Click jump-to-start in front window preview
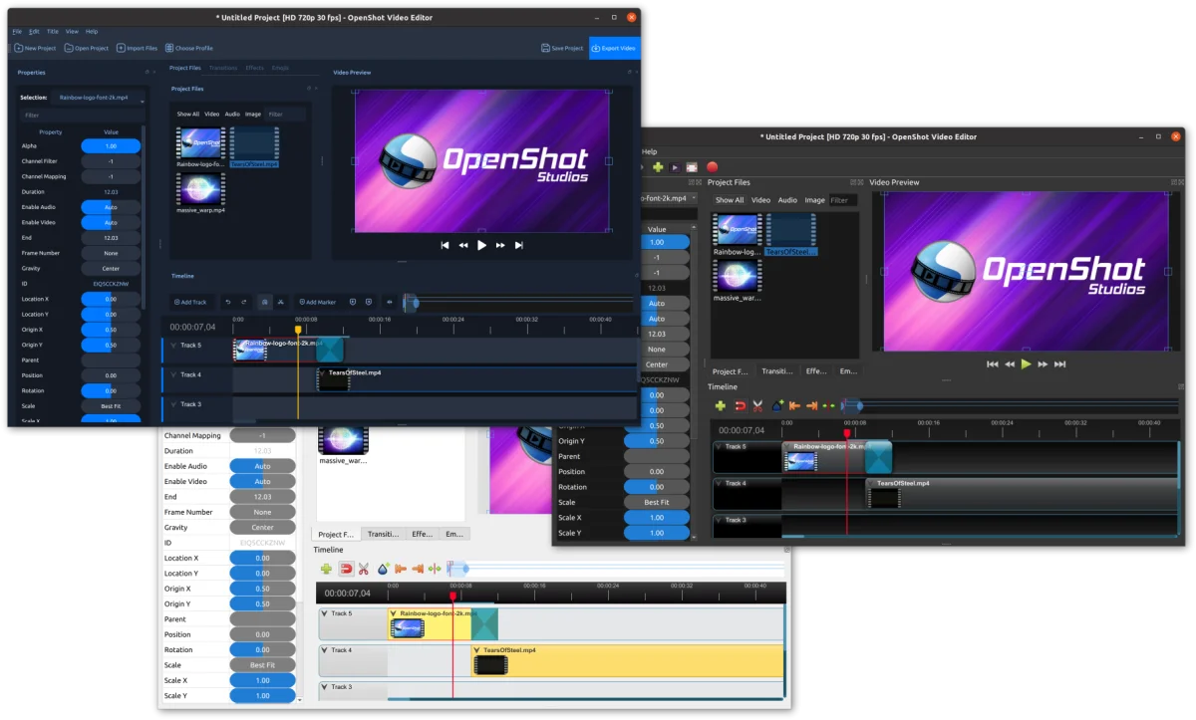This screenshot has width=1196, height=720. [x=445, y=245]
